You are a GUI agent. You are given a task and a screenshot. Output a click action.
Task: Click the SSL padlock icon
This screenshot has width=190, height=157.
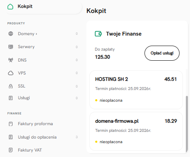click(x=11, y=86)
